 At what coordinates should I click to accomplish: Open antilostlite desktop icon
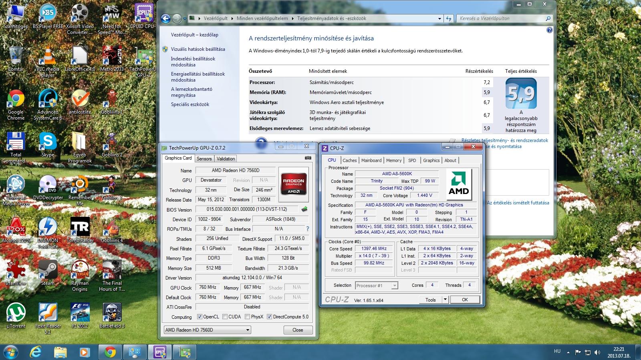80,102
